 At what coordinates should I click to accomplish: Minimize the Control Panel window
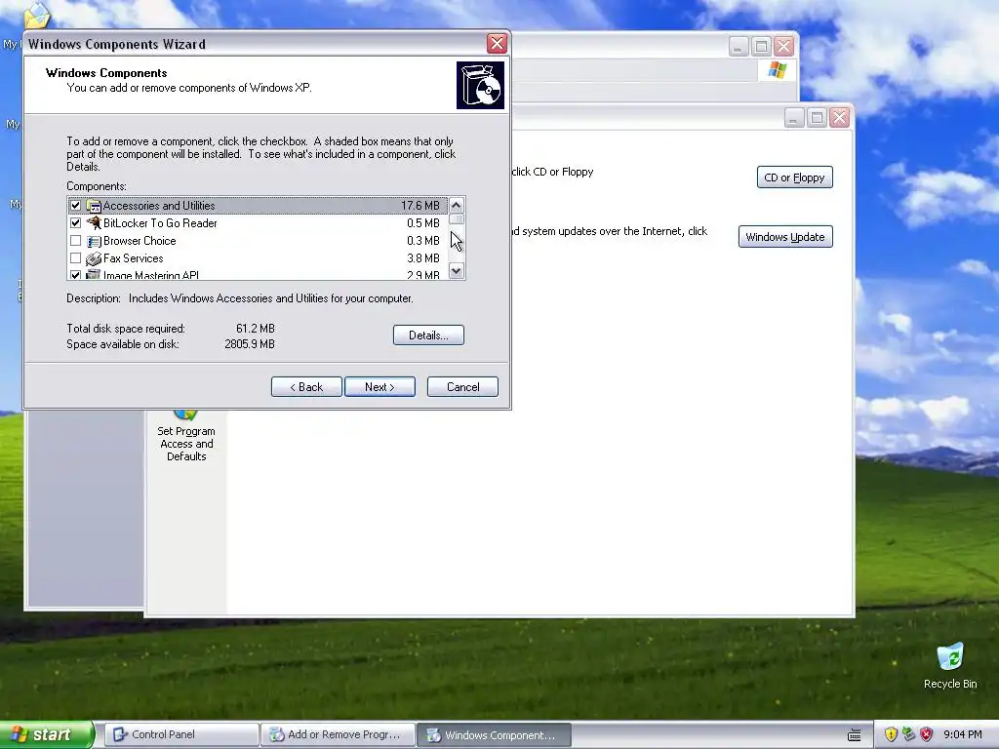pyautogui.click(x=739, y=47)
